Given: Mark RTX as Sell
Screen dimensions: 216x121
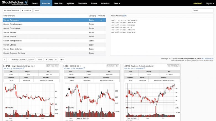Looking at the screenshot, I should pyautogui.click(x=169, y=66).
